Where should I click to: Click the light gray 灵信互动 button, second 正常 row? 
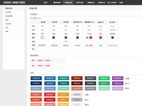77,95
